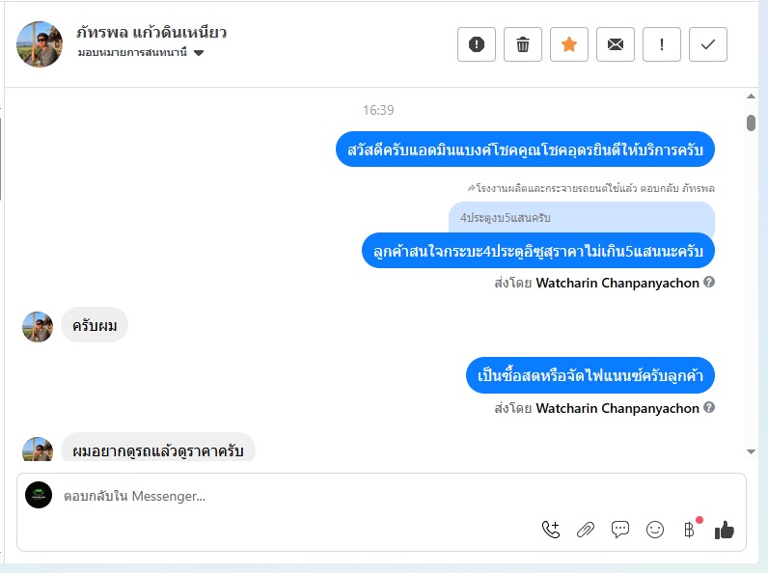Screen dimensions: 768x573
Task: Open the มอบหมายการสนทนานี้ assignment menu
Action: click(x=141, y=52)
